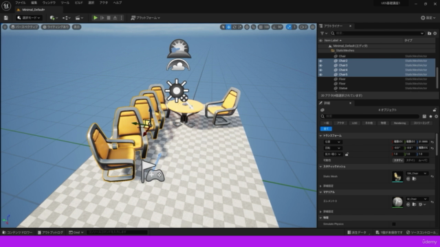Toggle favorites star in Details panel
This screenshot has height=247, width=440.
(430, 116)
